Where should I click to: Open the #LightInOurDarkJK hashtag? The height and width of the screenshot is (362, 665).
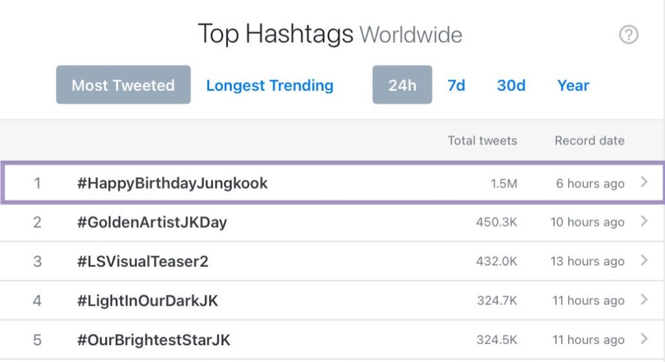click(x=147, y=300)
